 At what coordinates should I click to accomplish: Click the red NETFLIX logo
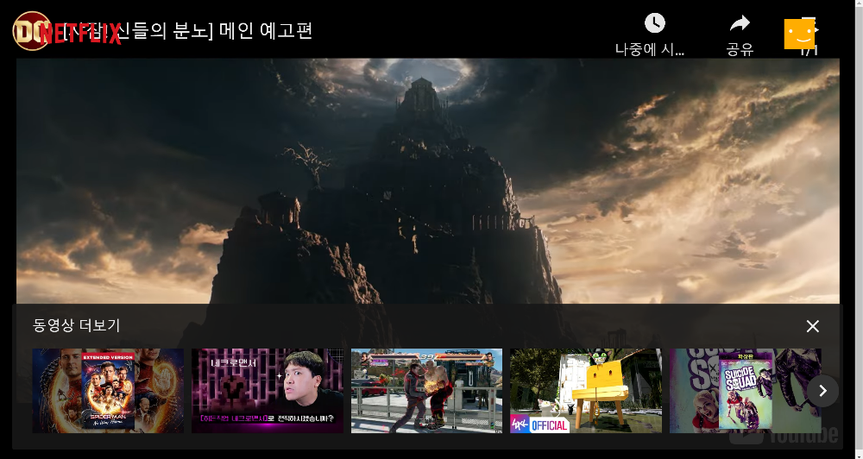point(80,35)
